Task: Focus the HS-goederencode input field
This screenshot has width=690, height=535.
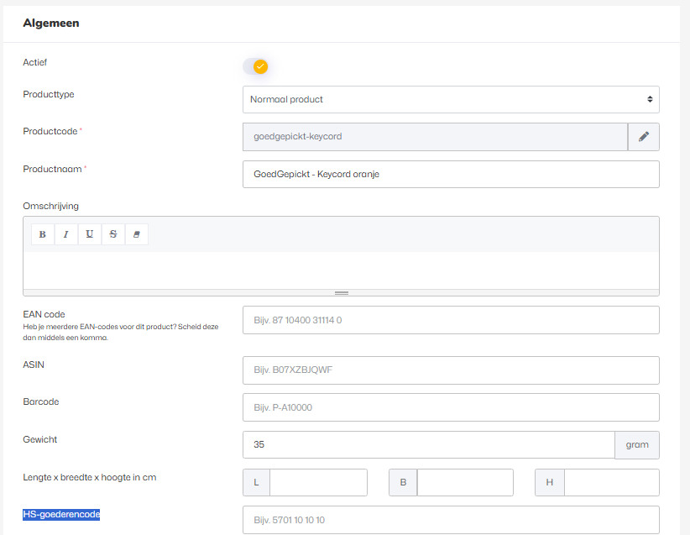Action: (x=451, y=520)
